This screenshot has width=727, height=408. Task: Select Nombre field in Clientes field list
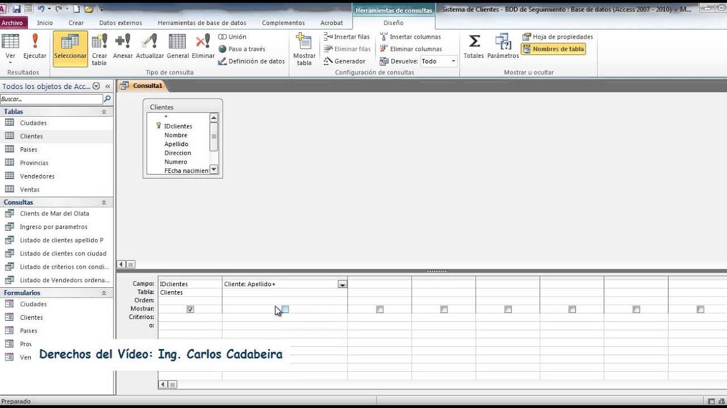pos(176,135)
